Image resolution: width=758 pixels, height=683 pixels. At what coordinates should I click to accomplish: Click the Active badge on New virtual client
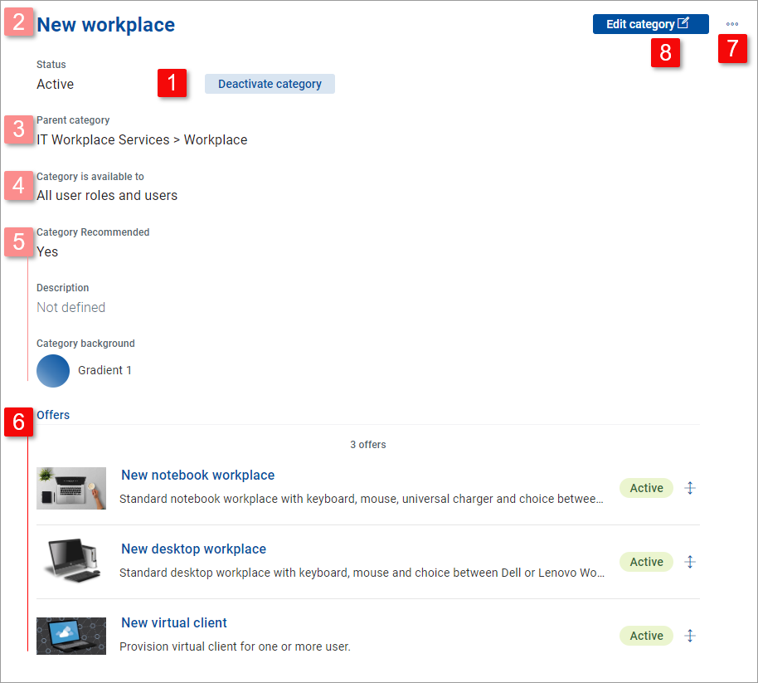646,636
